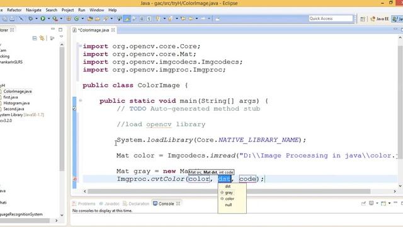Select JRE System Library [JavaSE-1.7] node
Screen dimensions: 403x227
click(x=22, y=115)
